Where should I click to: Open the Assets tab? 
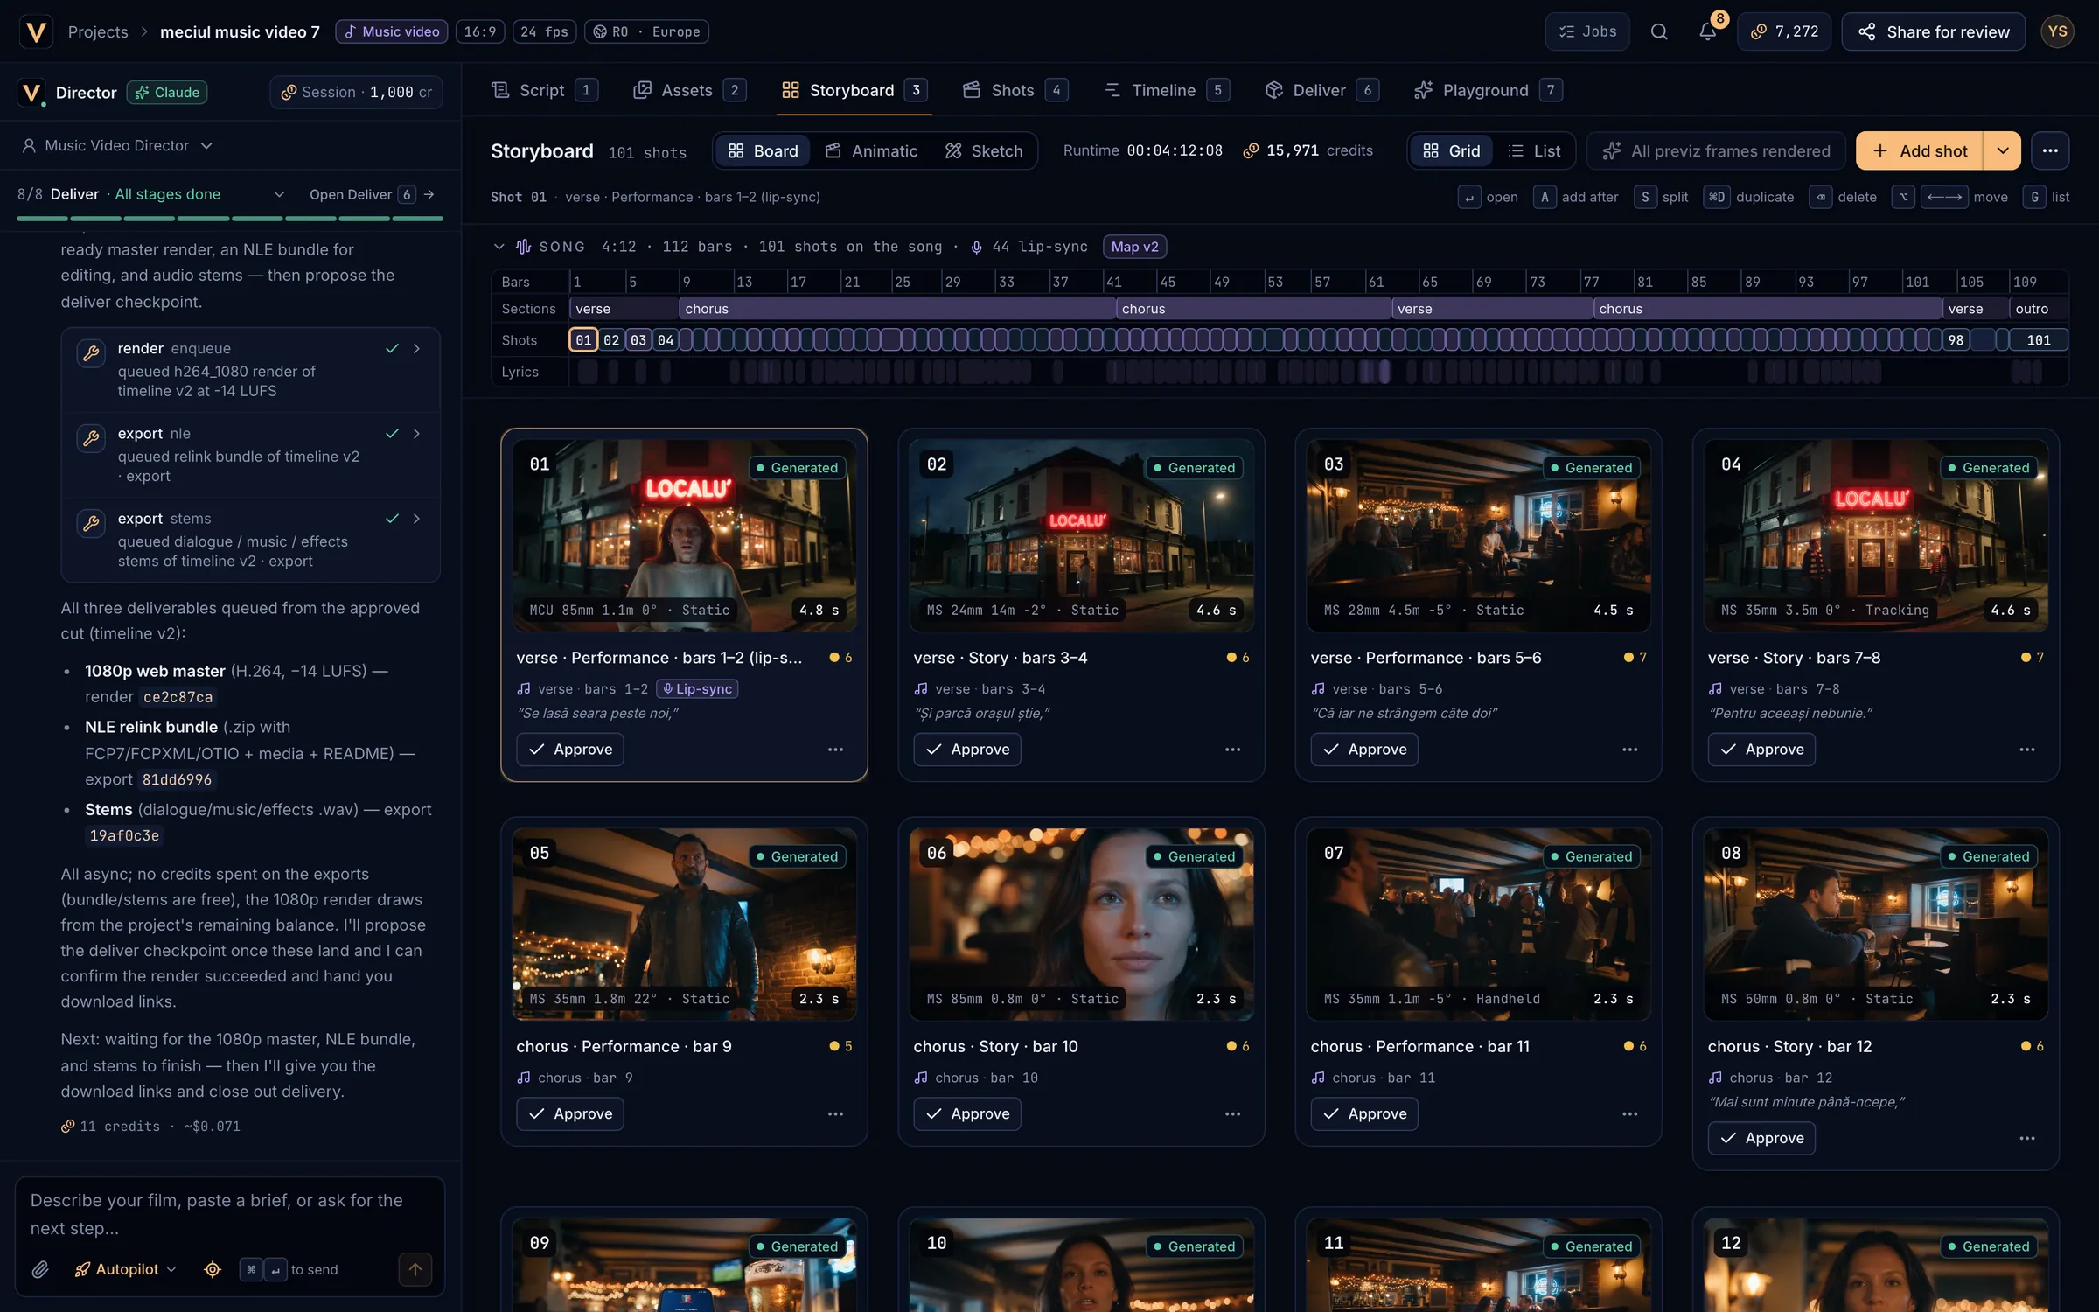(689, 90)
